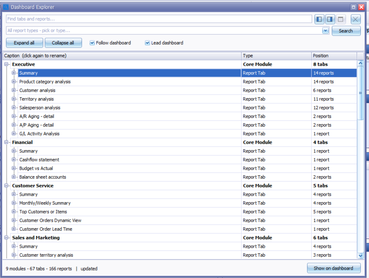
Task: Toggle the Lead dashboard checkbox
Action: tap(147, 43)
